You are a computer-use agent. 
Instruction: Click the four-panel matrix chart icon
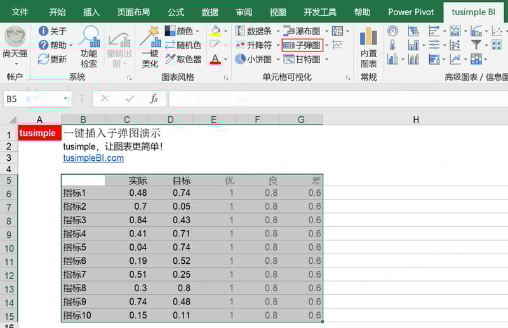[x=497, y=44]
